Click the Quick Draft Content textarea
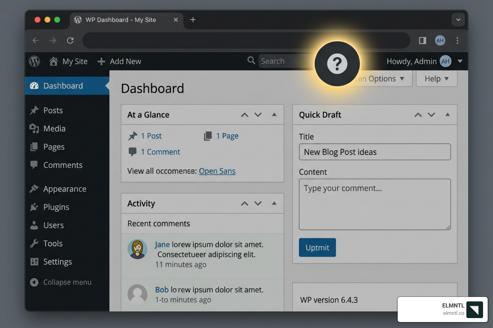 point(375,204)
